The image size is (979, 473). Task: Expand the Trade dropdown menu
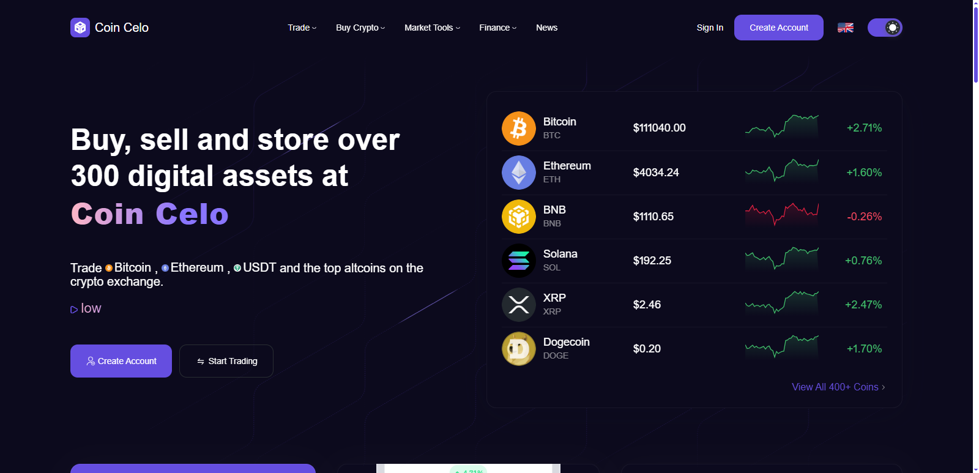(x=301, y=28)
